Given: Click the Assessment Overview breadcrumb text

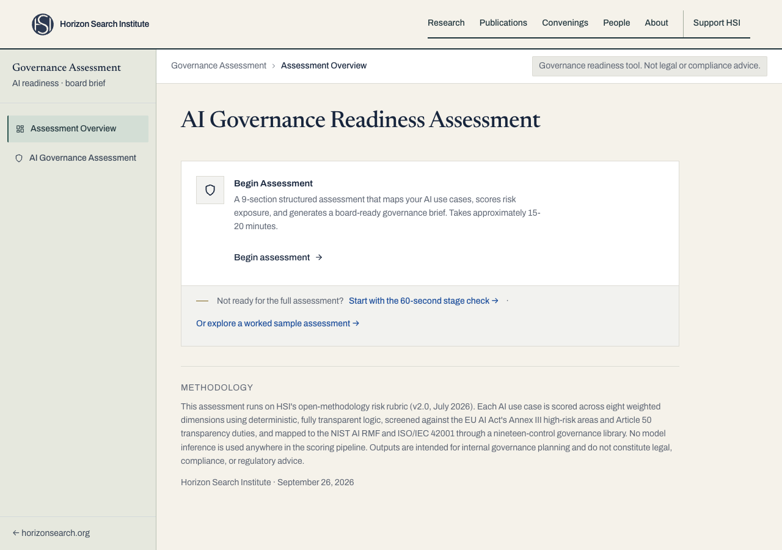Looking at the screenshot, I should click(324, 66).
